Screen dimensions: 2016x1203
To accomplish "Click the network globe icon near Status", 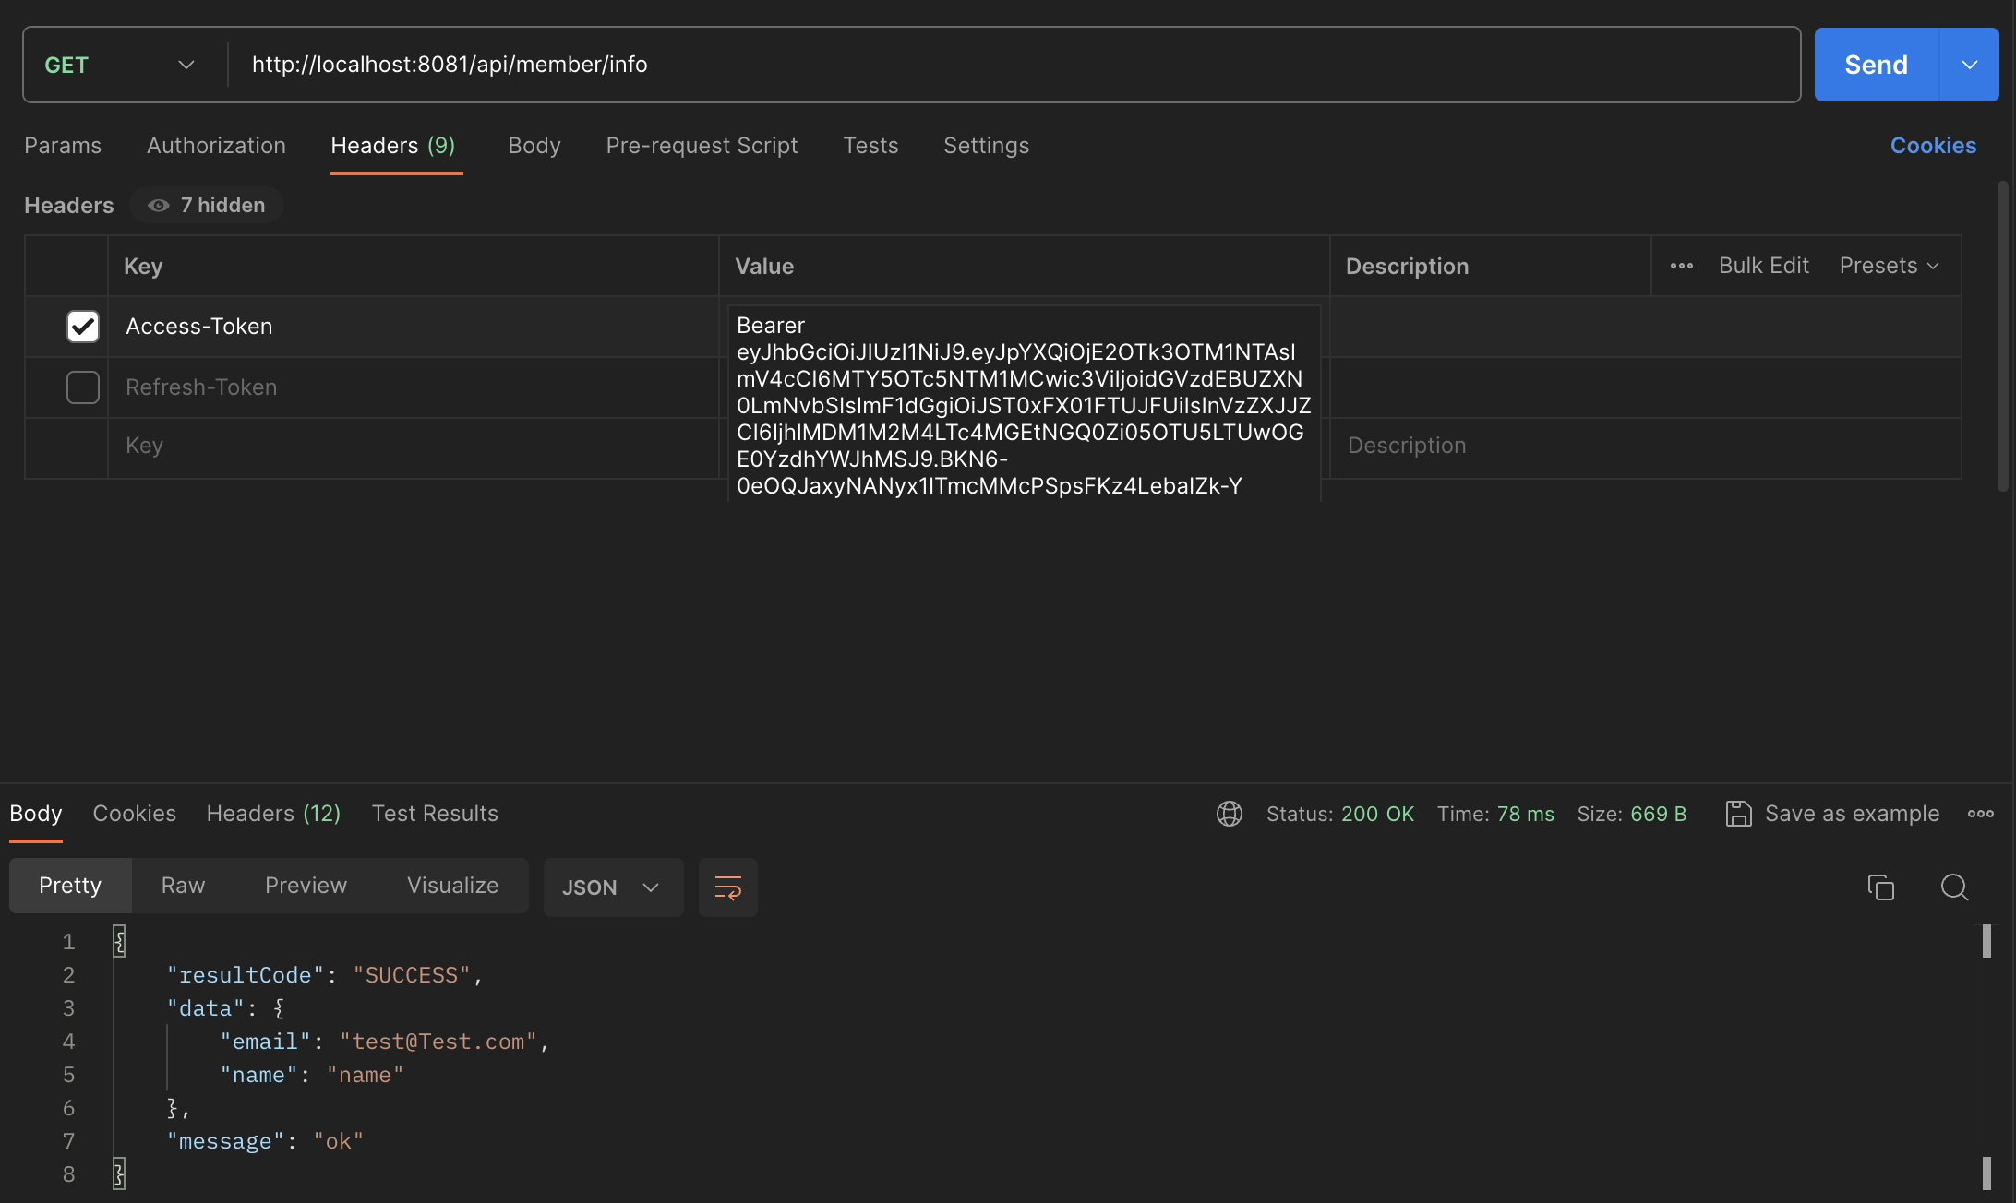I will tap(1229, 814).
